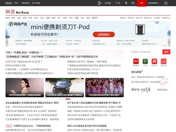Click the search input field
Screen dimensions: 176x132
pyautogui.click(x=146, y=52)
